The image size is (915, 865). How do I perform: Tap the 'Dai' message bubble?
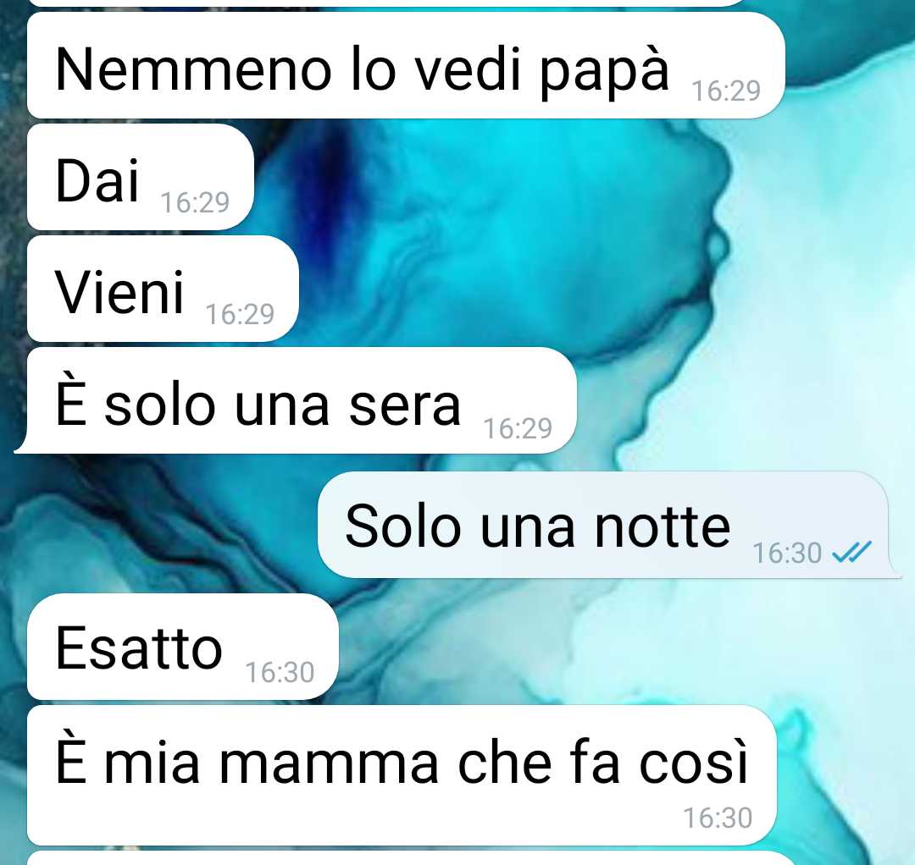[140, 177]
